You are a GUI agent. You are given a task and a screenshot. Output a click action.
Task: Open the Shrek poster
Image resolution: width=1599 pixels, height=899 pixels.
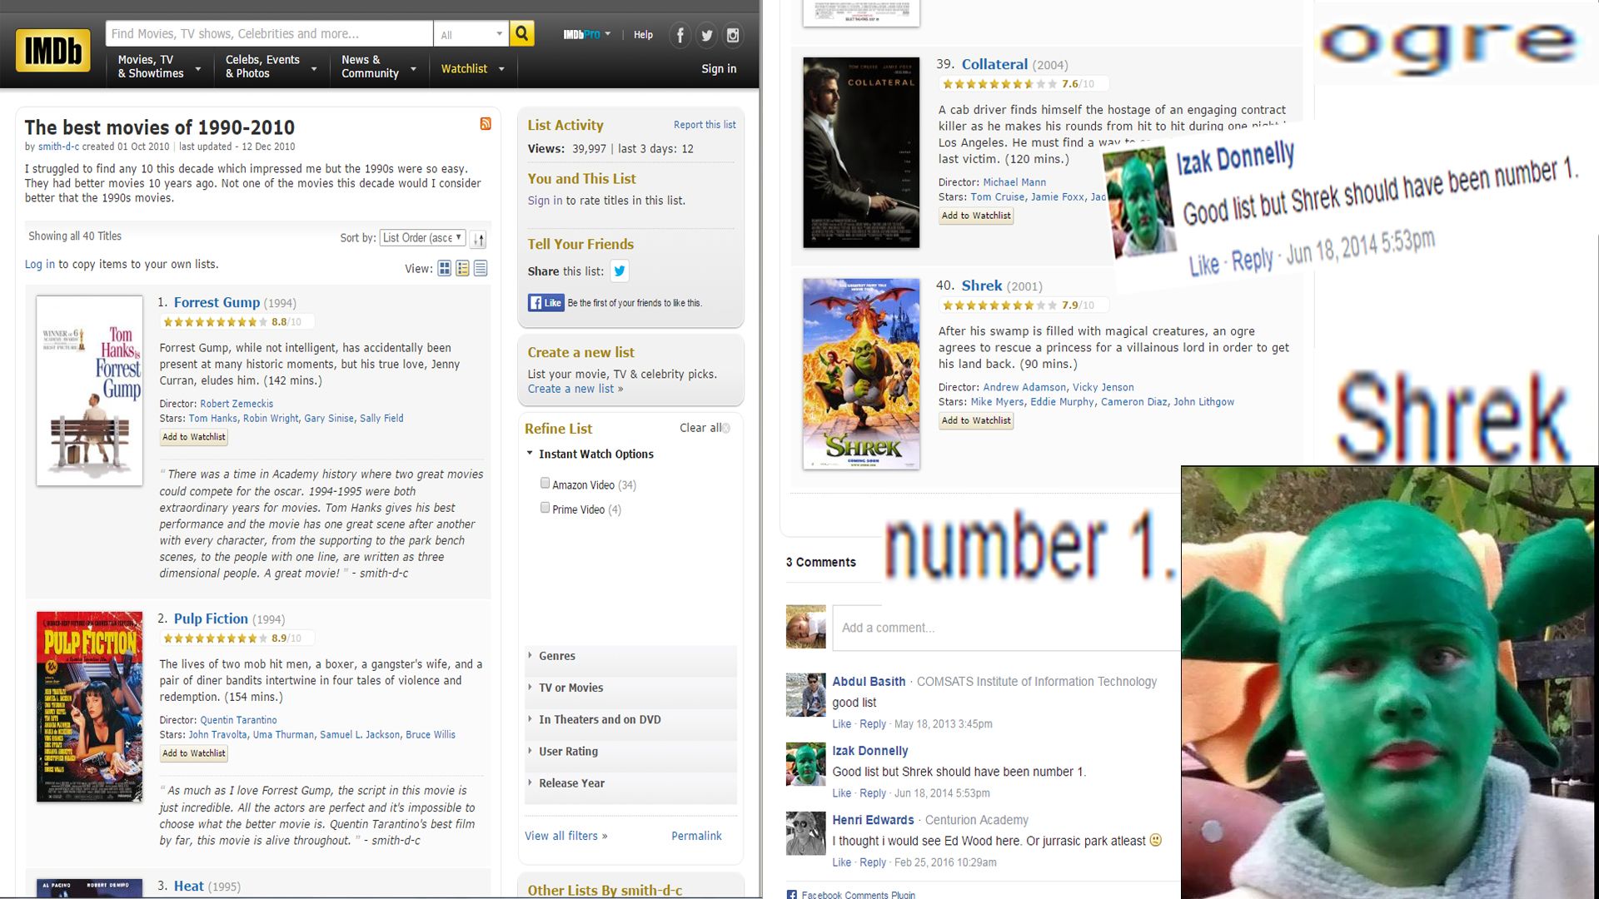[x=861, y=374]
